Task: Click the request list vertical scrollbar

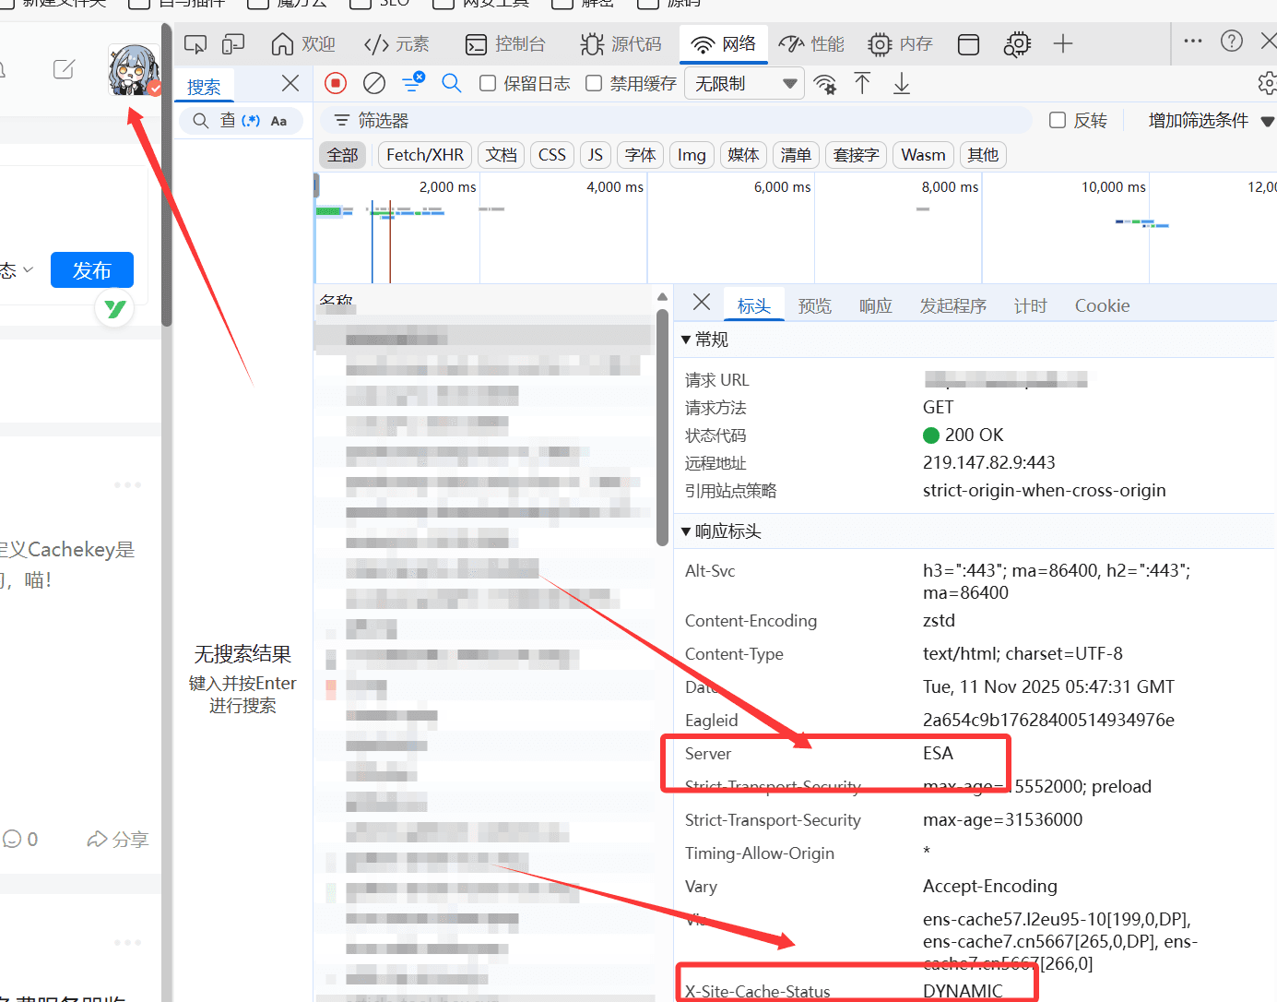Action: (662, 424)
